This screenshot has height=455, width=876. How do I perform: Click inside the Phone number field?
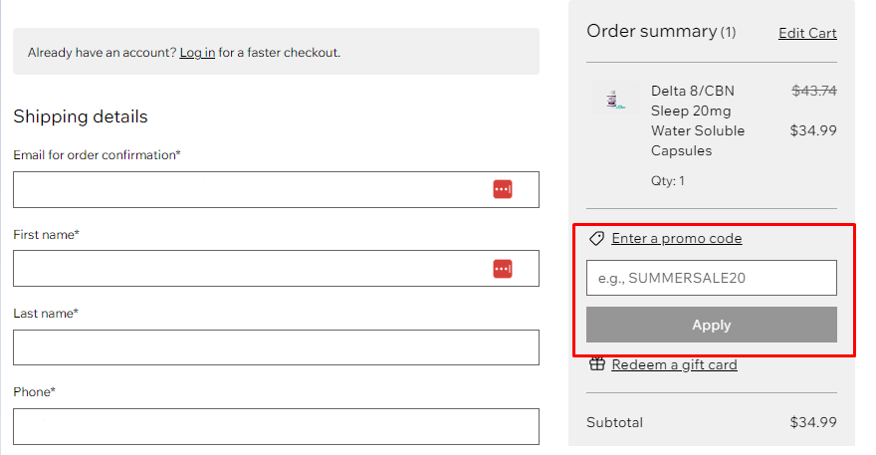pos(276,426)
